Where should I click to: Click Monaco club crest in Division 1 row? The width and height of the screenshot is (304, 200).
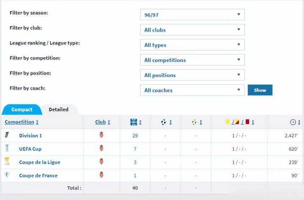pyautogui.click(x=101, y=135)
